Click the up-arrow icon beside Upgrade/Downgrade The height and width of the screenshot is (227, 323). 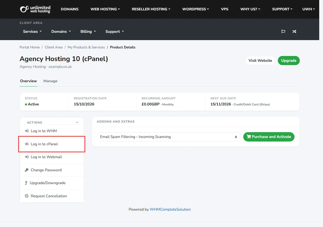26,183
